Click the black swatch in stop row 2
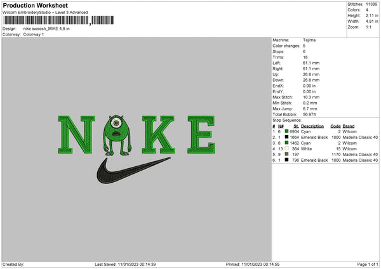Viewport: 381px width, 269px height. (287, 137)
